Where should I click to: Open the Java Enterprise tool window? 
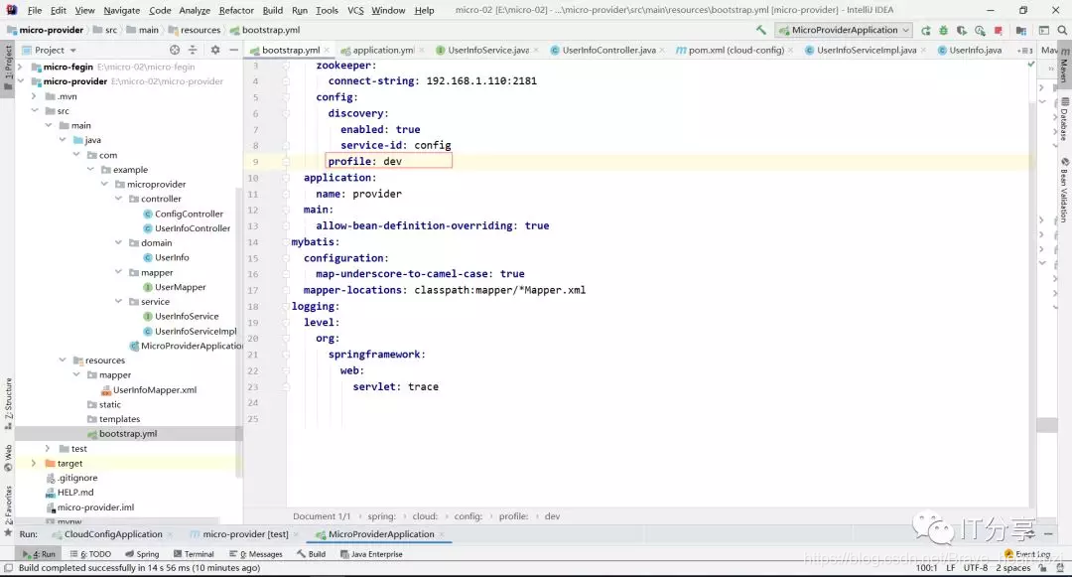tap(371, 554)
